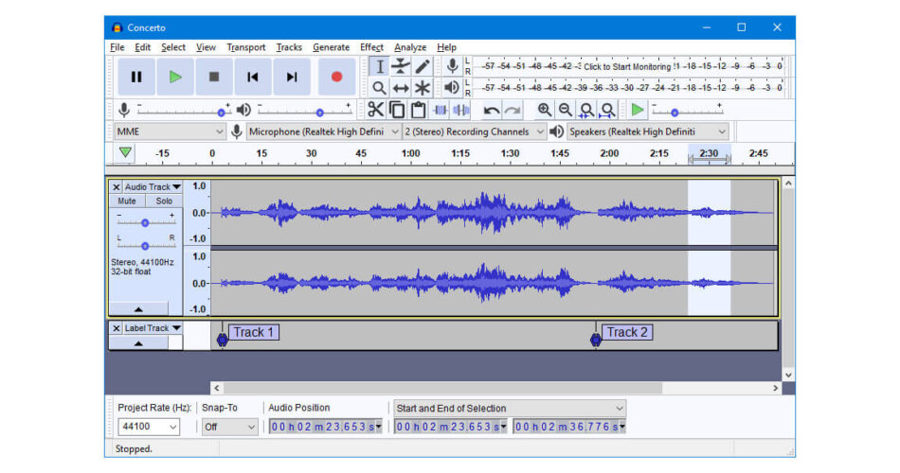Select the Draw pencil tool
900x473 pixels.
(423, 66)
